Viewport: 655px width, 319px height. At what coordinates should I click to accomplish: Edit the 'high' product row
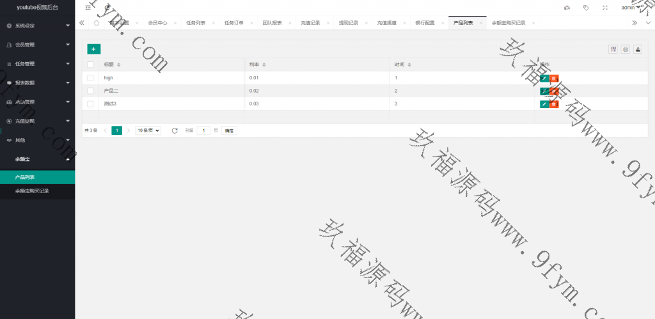544,78
